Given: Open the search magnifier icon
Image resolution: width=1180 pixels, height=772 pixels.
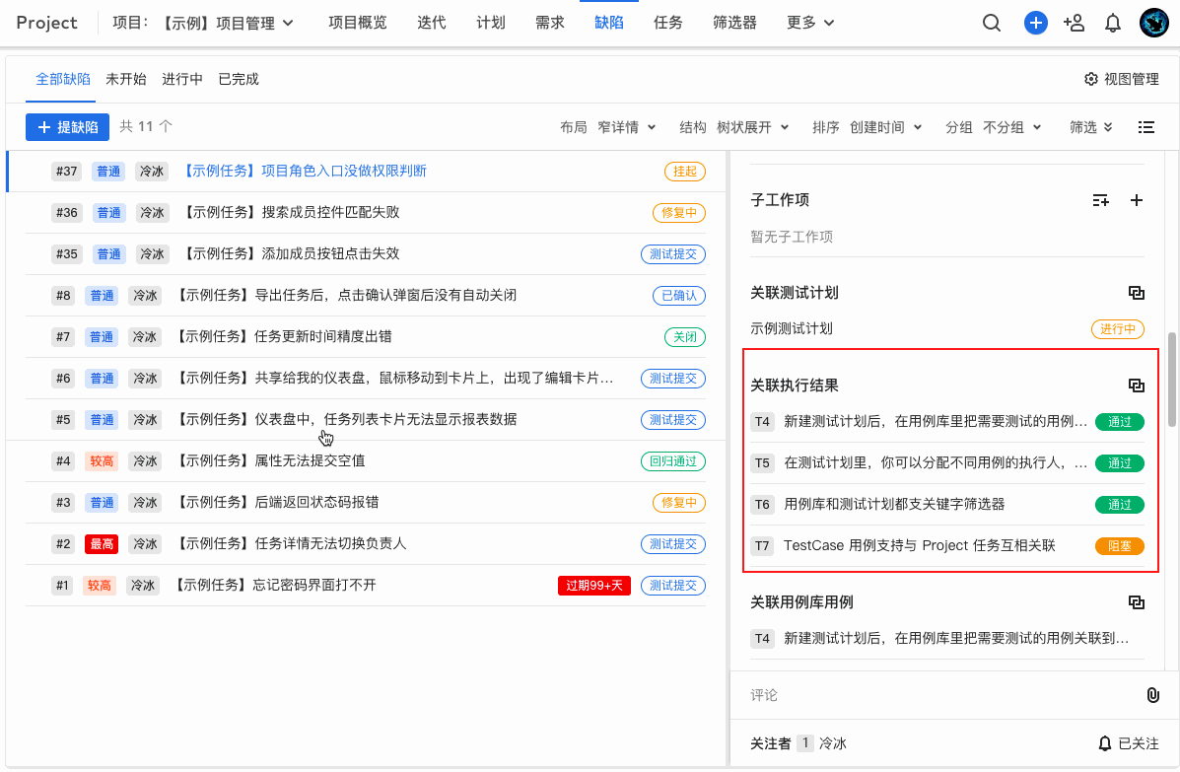Looking at the screenshot, I should click(992, 23).
